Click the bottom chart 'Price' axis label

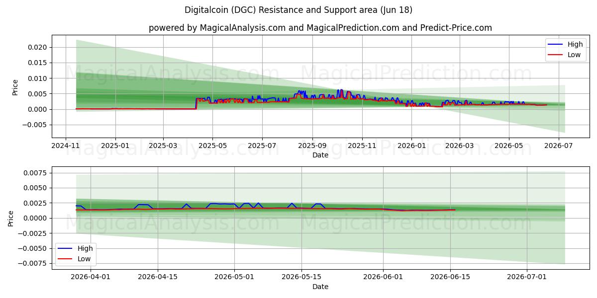(x=11, y=218)
